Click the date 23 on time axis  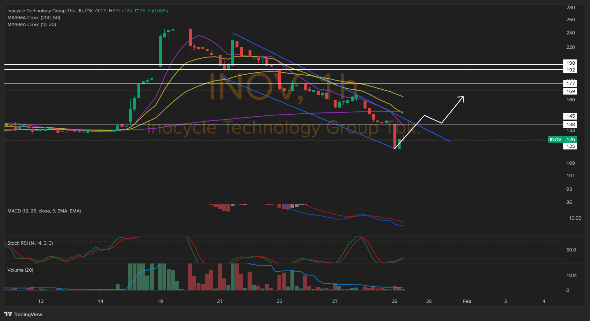coord(279,301)
